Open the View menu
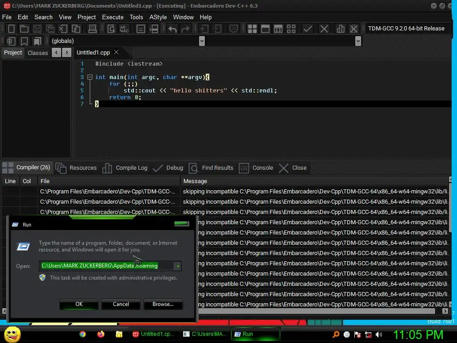Viewport: 457px width, 343px height. tap(65, 17)
